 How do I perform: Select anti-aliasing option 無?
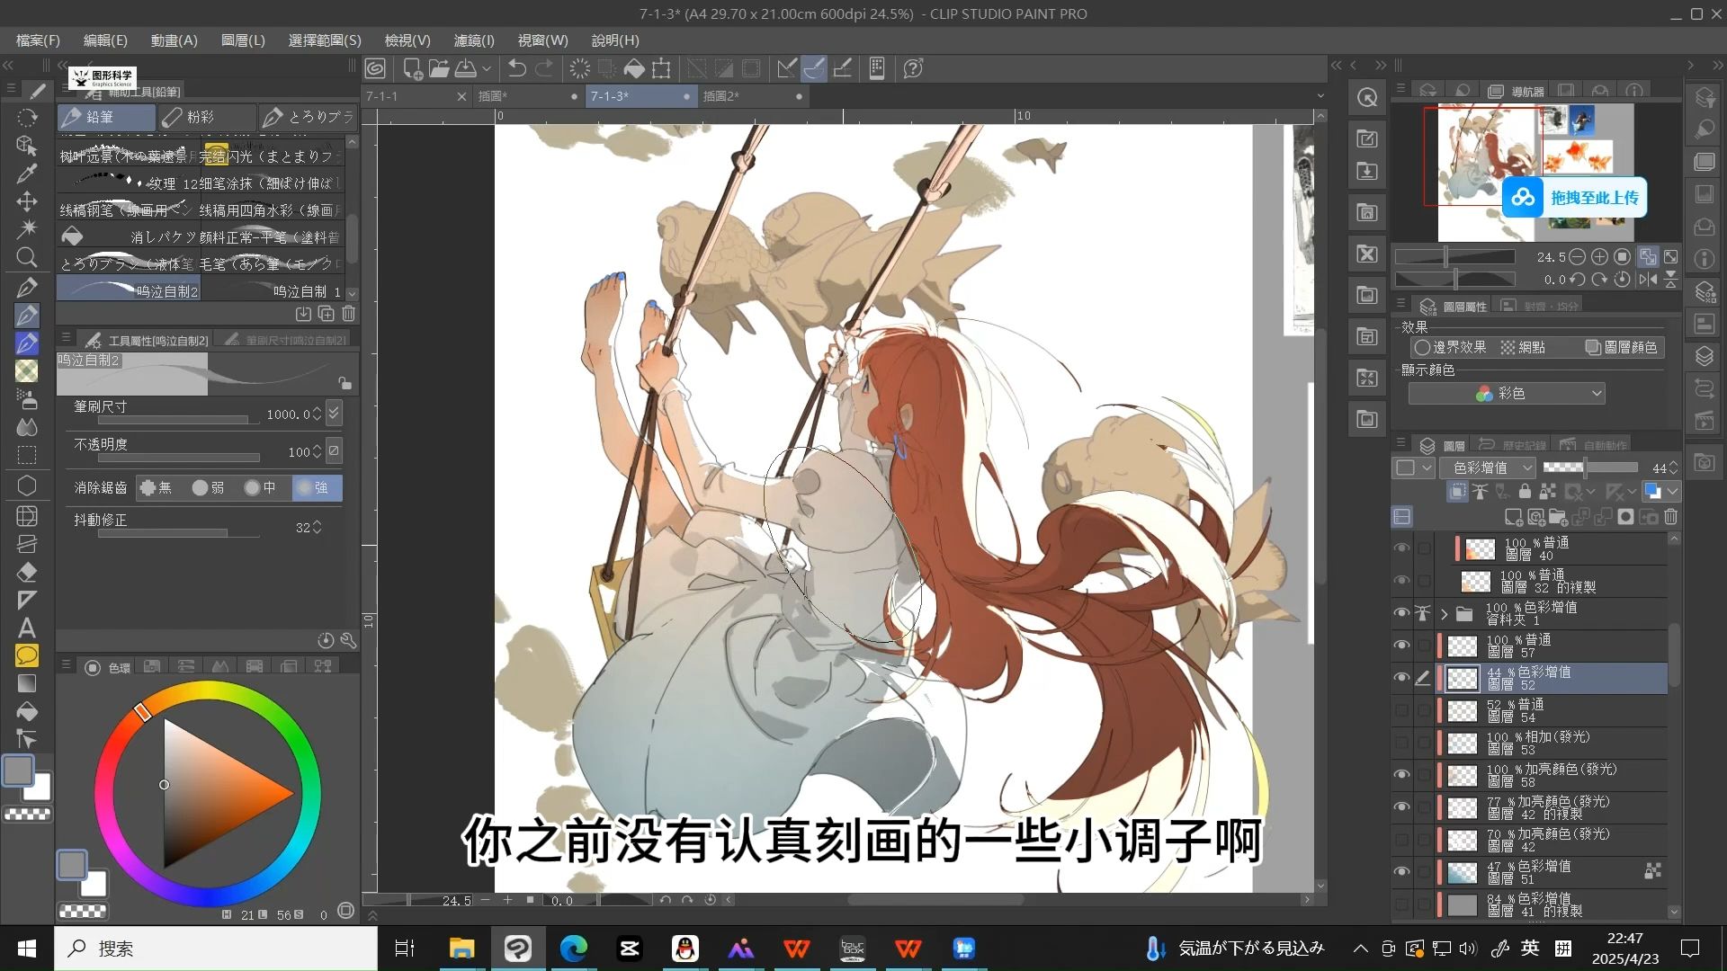pos(156,487)
